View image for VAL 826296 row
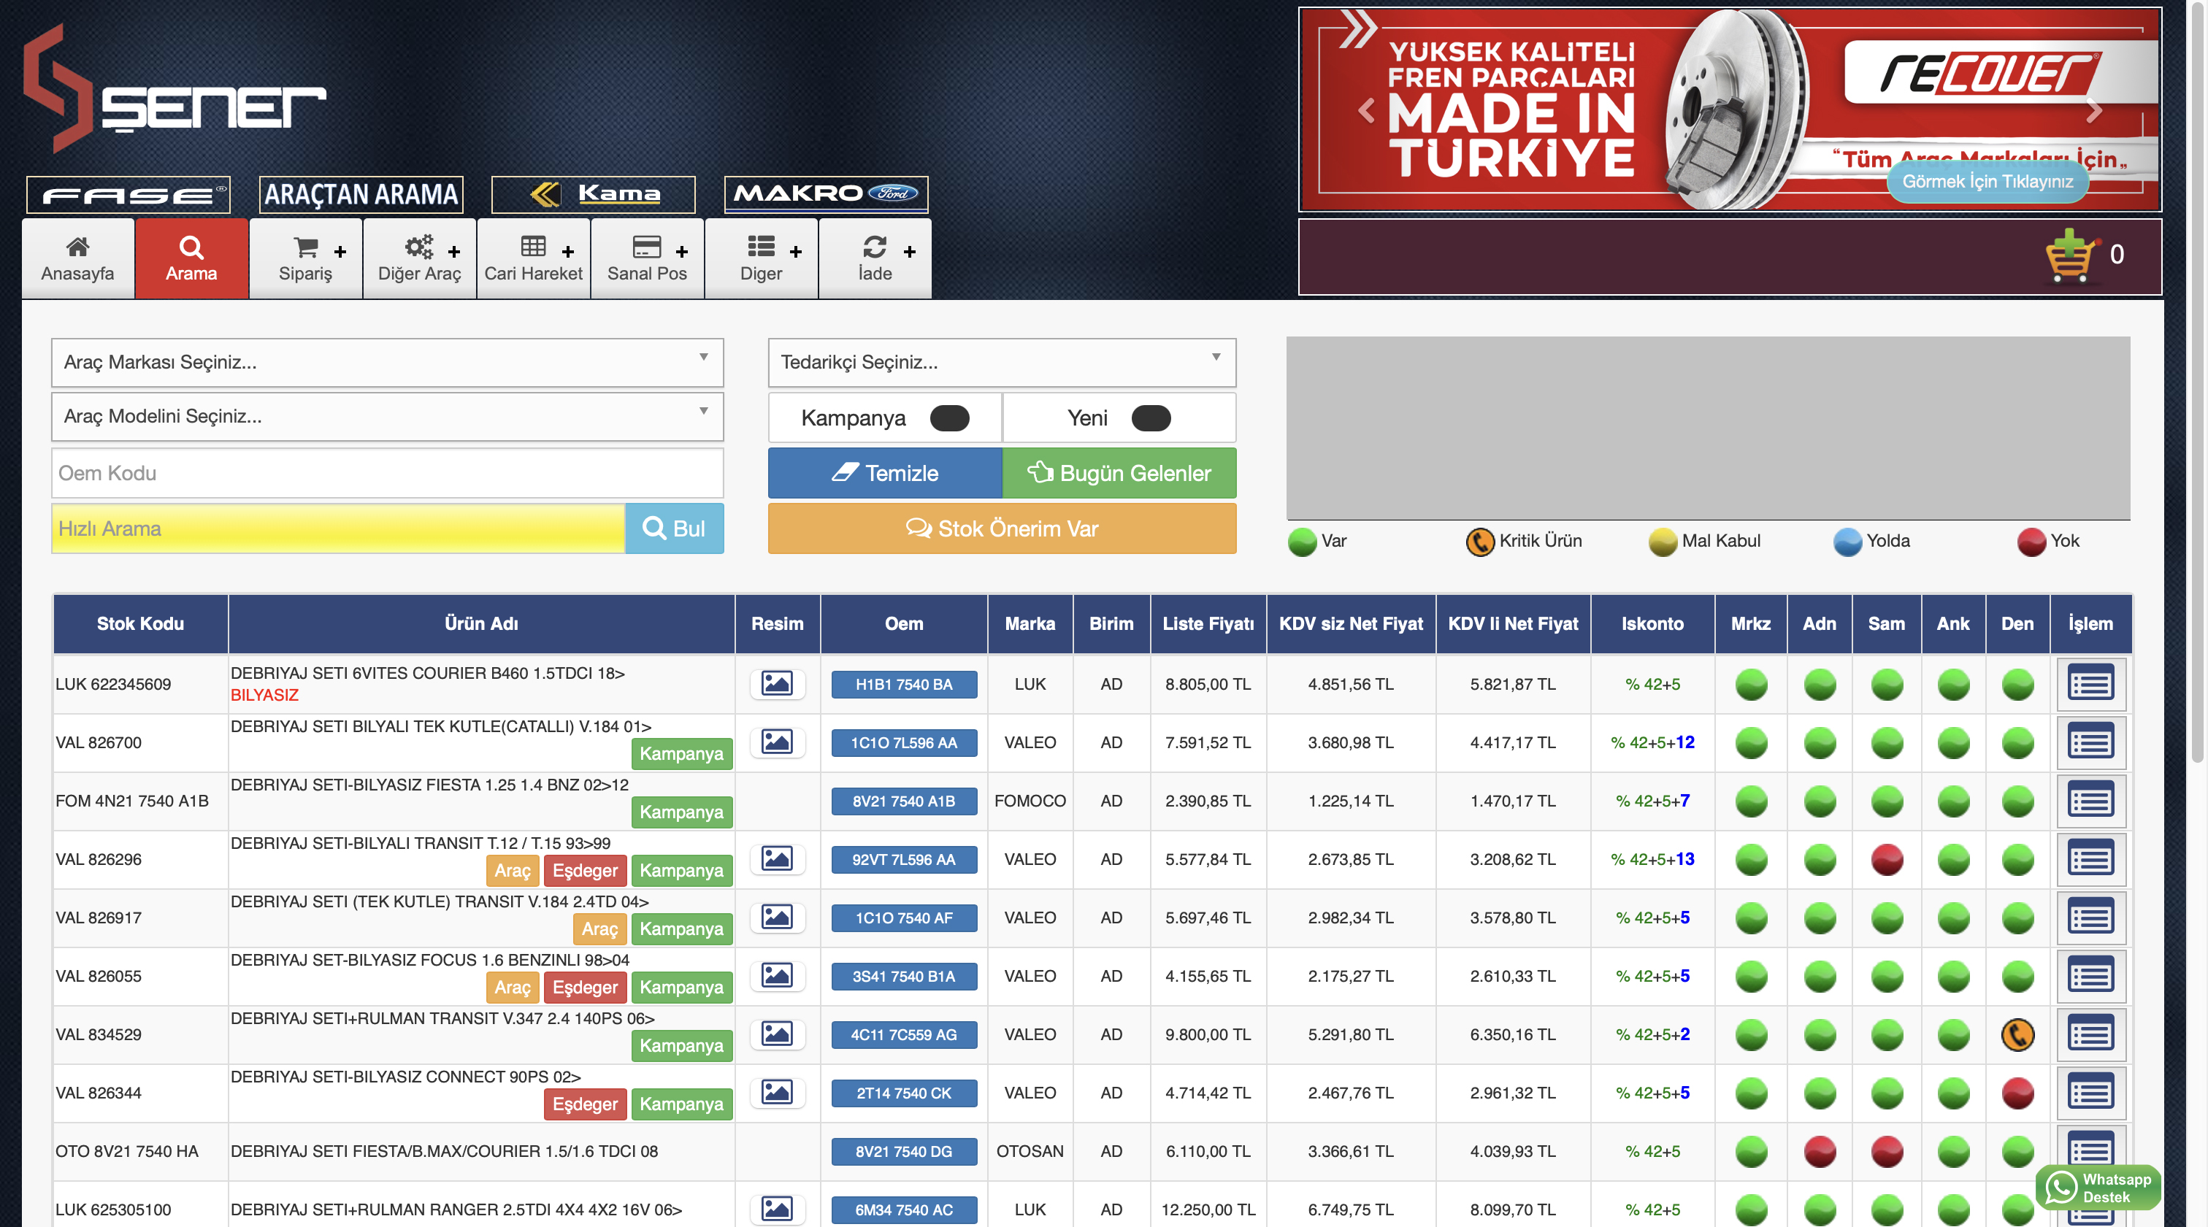 point(777,858)
